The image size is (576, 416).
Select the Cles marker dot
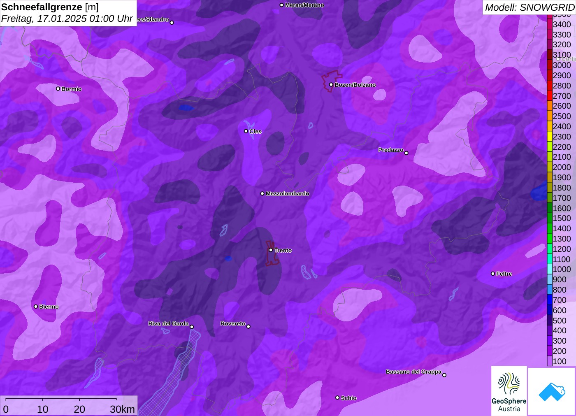pyautogui.click(x=246, y=131)
